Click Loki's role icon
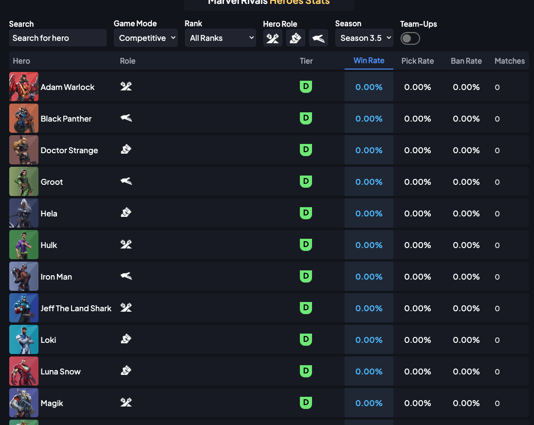 click(x=126, y=339)
